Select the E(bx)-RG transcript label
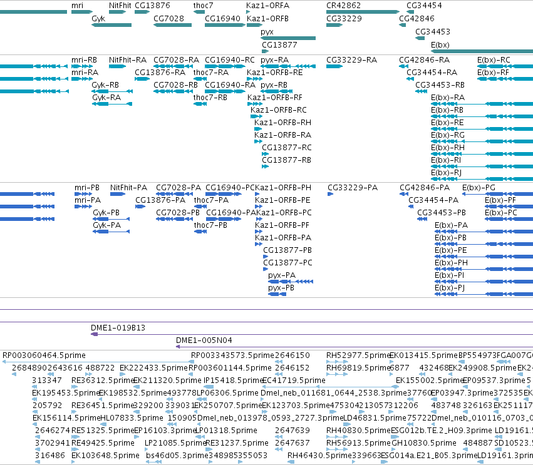The height and width of the screenshot is (465, 533). click(448, 135)
